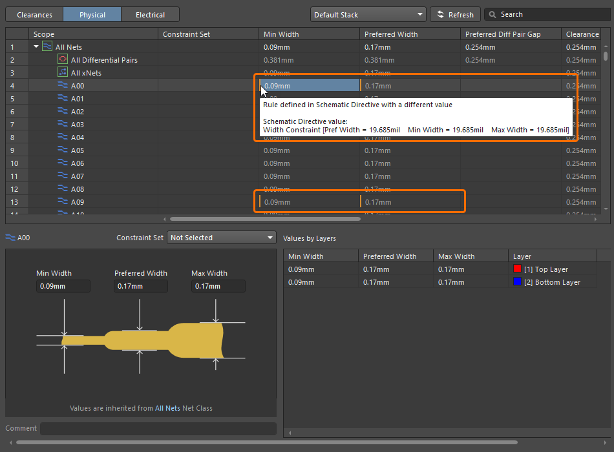The image size is (614, 452).
Task: Click the Min Width input field
Action: [x=63, y=286]
